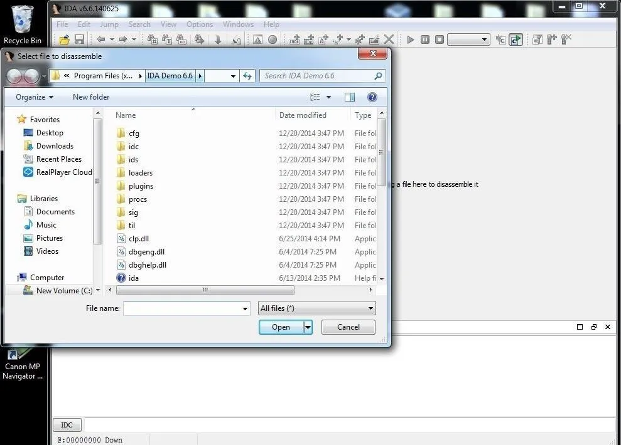
Task: Start debugger with the play icon
Action: 411,39
